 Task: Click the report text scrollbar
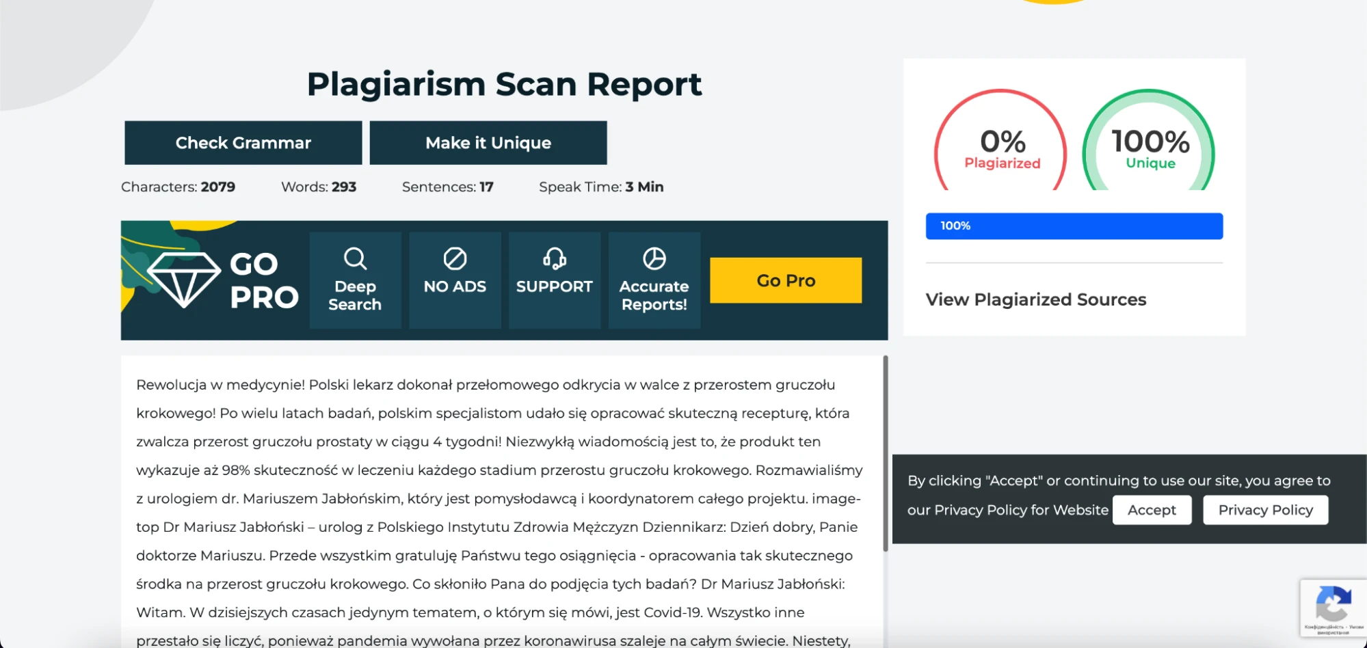885,453
